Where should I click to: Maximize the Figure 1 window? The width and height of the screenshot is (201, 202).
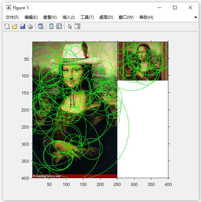175,8
